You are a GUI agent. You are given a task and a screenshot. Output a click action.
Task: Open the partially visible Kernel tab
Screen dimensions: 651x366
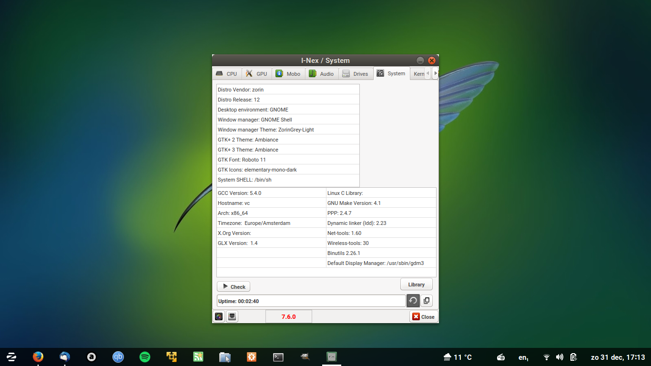point(418,73)
